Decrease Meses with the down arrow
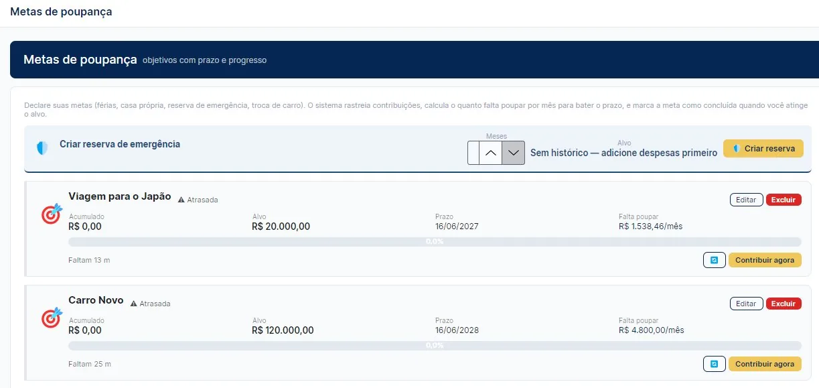 coord(514,153)
